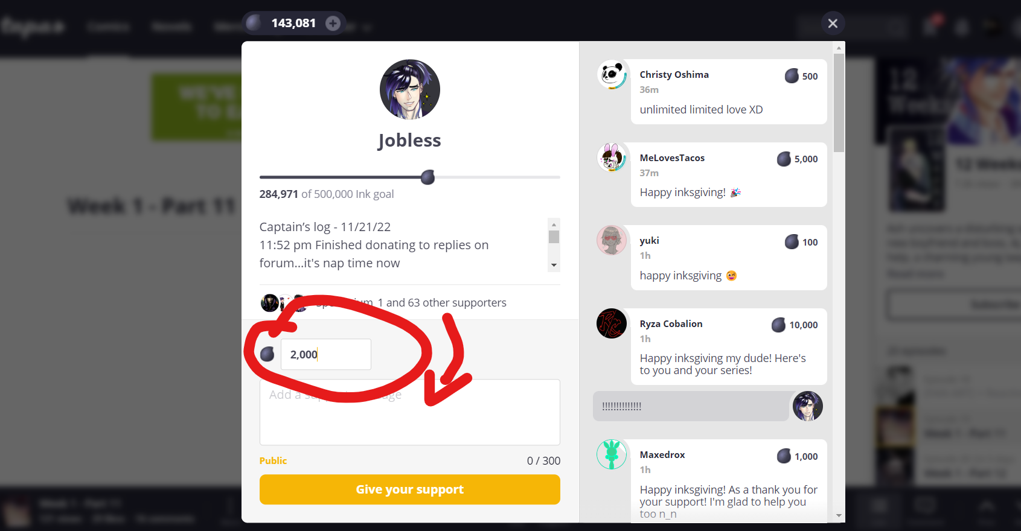The image size is (1021, 531).
Task: Toggle the Public visibility setting
Action: tap(273, 460)
